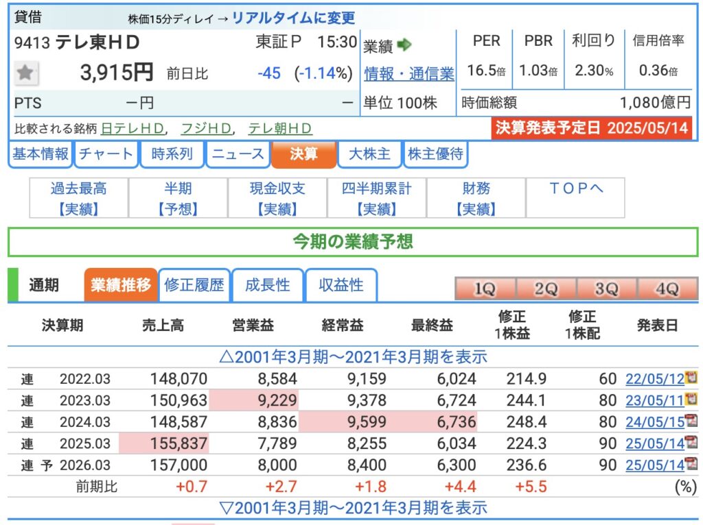Jump to 現金収支【実績】 section
The height and width of the screenshot is (525, 703).
(278, 198)
